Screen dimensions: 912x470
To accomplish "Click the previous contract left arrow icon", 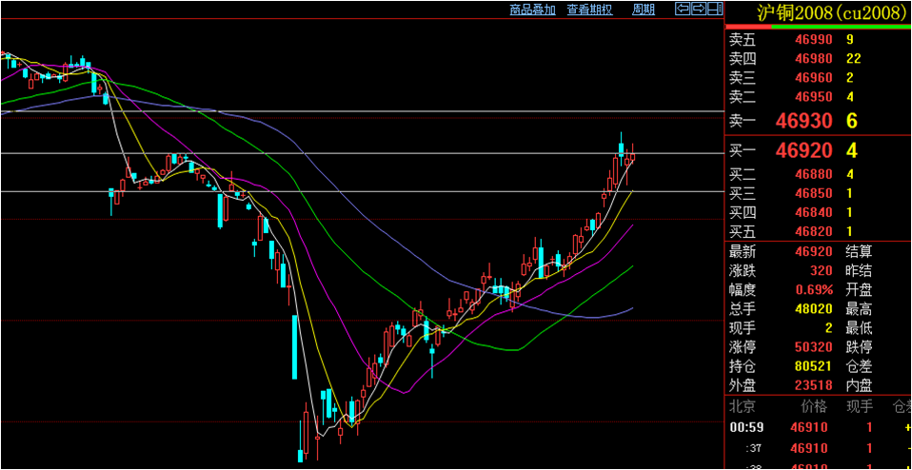I will [683, 10].
